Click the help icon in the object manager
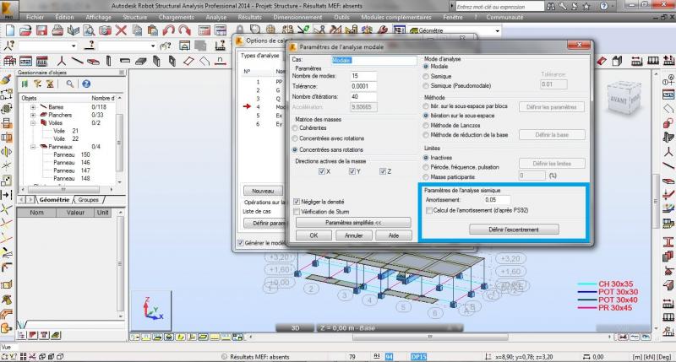The image size is (676, 362). tap(86, 84)
